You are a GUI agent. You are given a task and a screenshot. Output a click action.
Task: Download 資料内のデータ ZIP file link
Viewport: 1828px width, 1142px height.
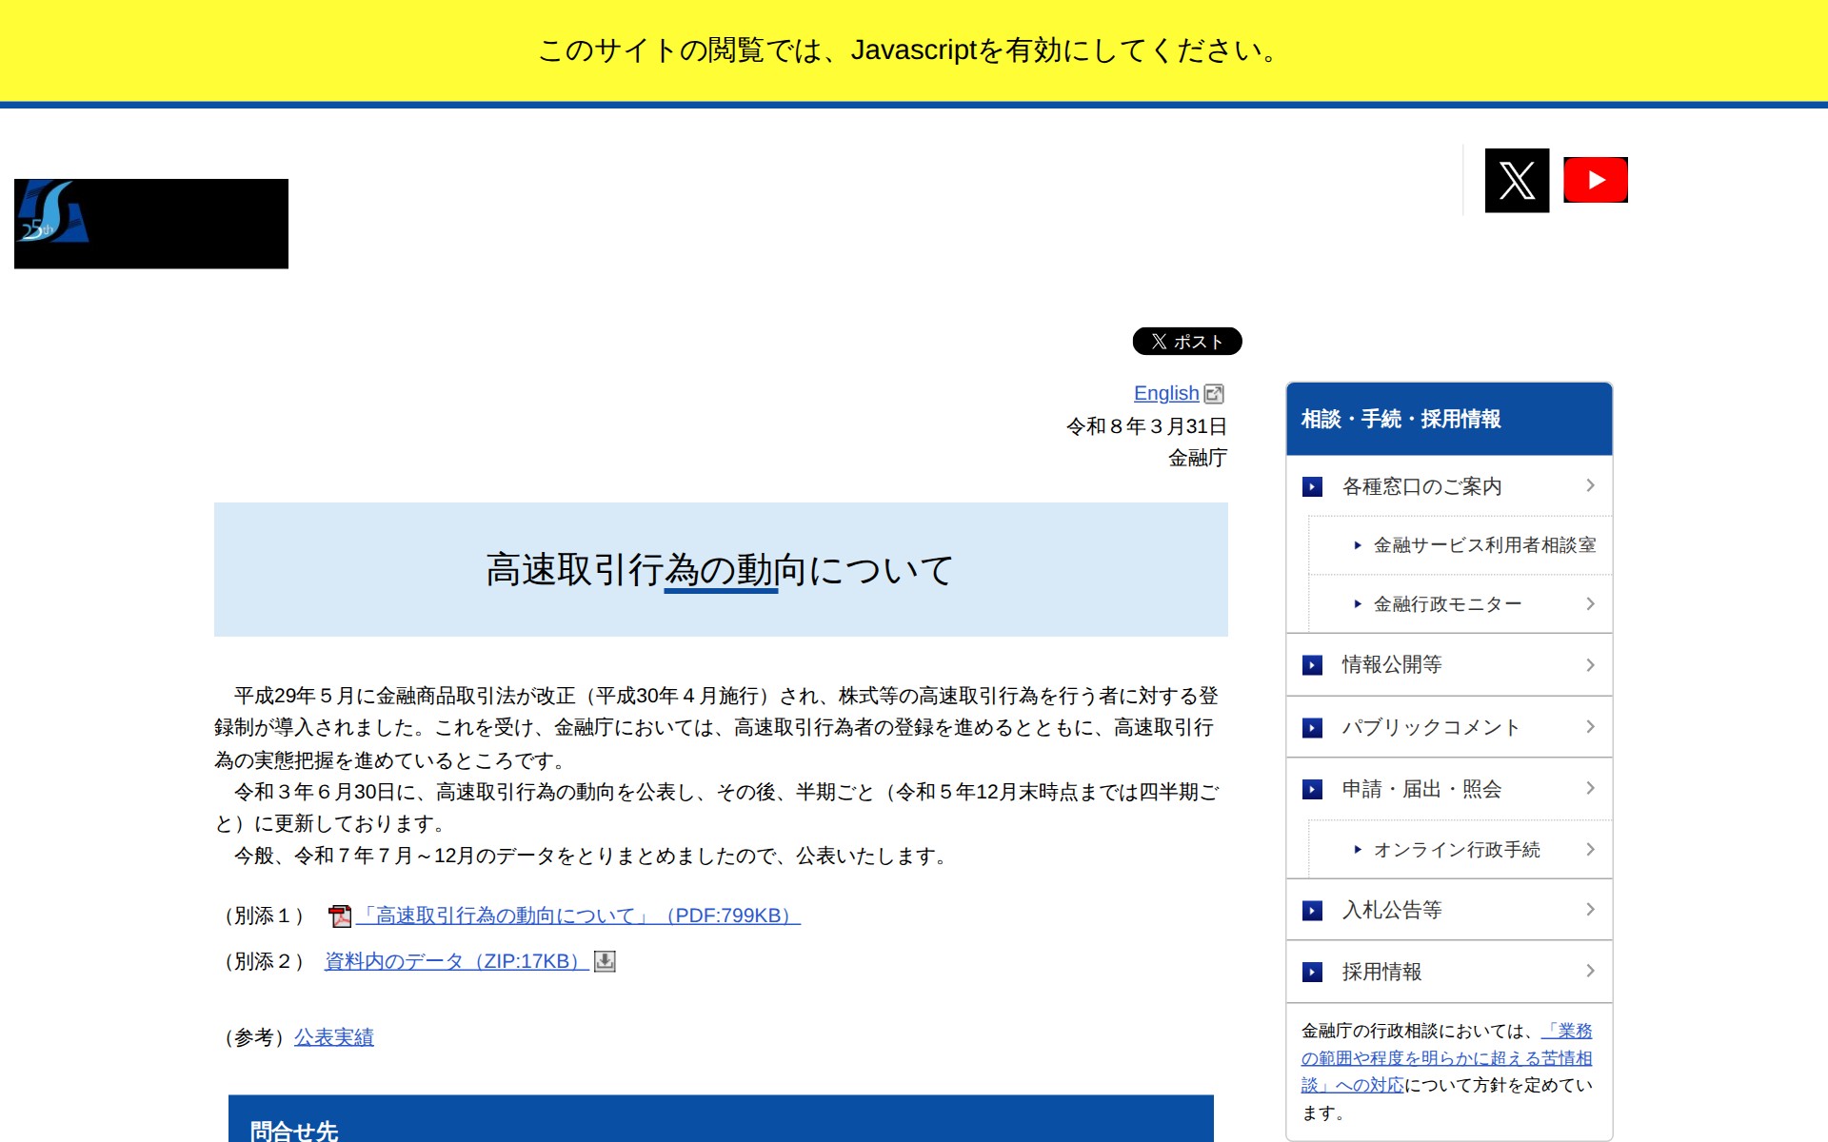click(455, 961)
